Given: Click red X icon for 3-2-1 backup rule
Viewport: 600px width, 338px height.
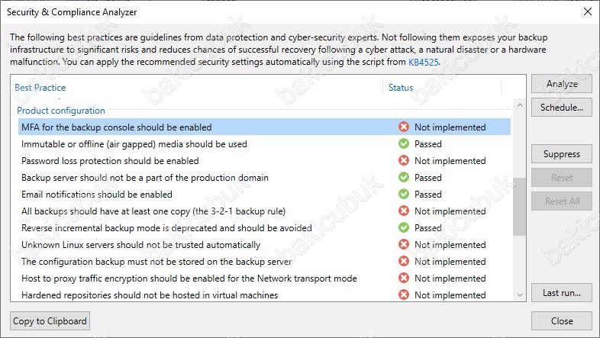Looking at the screenshot, I should [x=403, y=211].
